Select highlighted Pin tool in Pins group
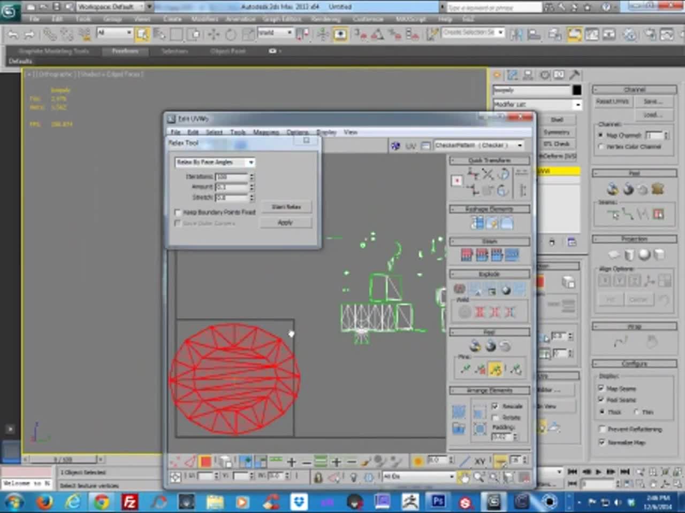This screenshot has width=685, height=513. tap(496, 369)
